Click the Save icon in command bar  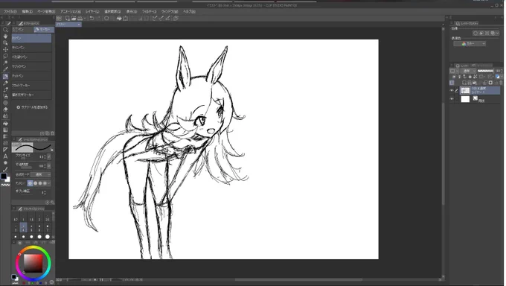point(80,19)
